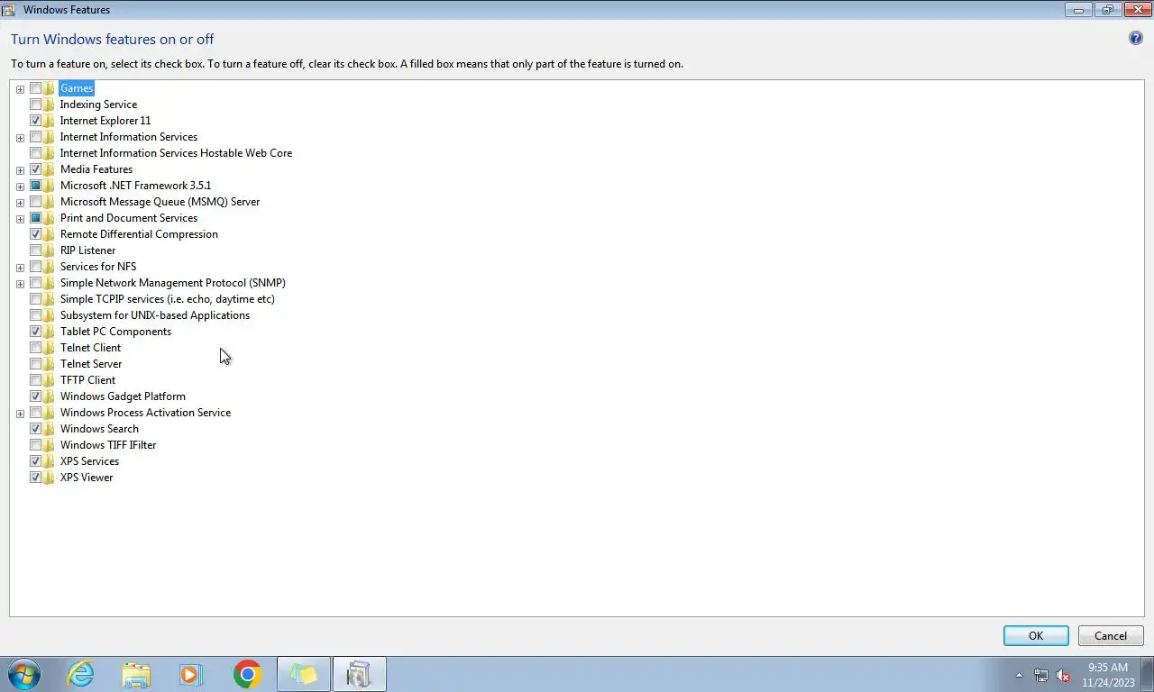Viewport: 1154px width, 692px height.
Task: Expand Microsoft Message Queue (MSMQ) Server node
Action: (x=20, y=203)
